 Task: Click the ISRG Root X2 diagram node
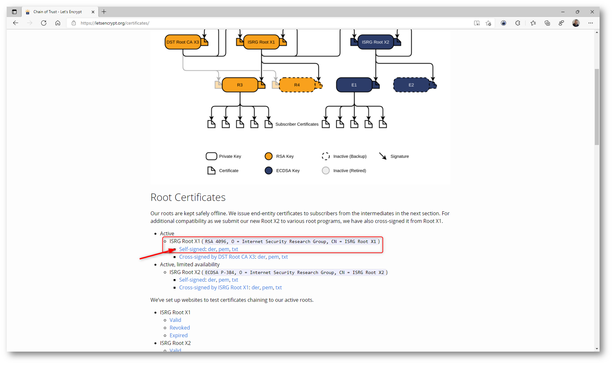point(375,42)
